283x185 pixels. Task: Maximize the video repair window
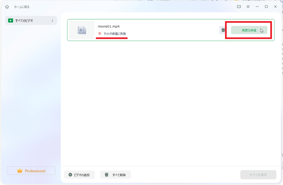pyautogui.click(x=266, y=7)
